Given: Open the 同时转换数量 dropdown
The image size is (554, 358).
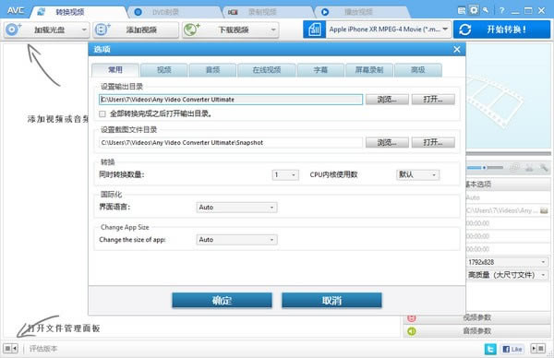Looking at the screenshot, I should [x=285, y=174].
